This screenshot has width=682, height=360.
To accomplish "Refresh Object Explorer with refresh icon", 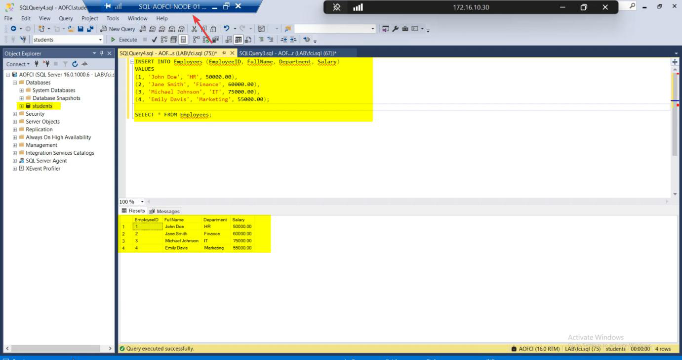I will (x=75, y=64).
